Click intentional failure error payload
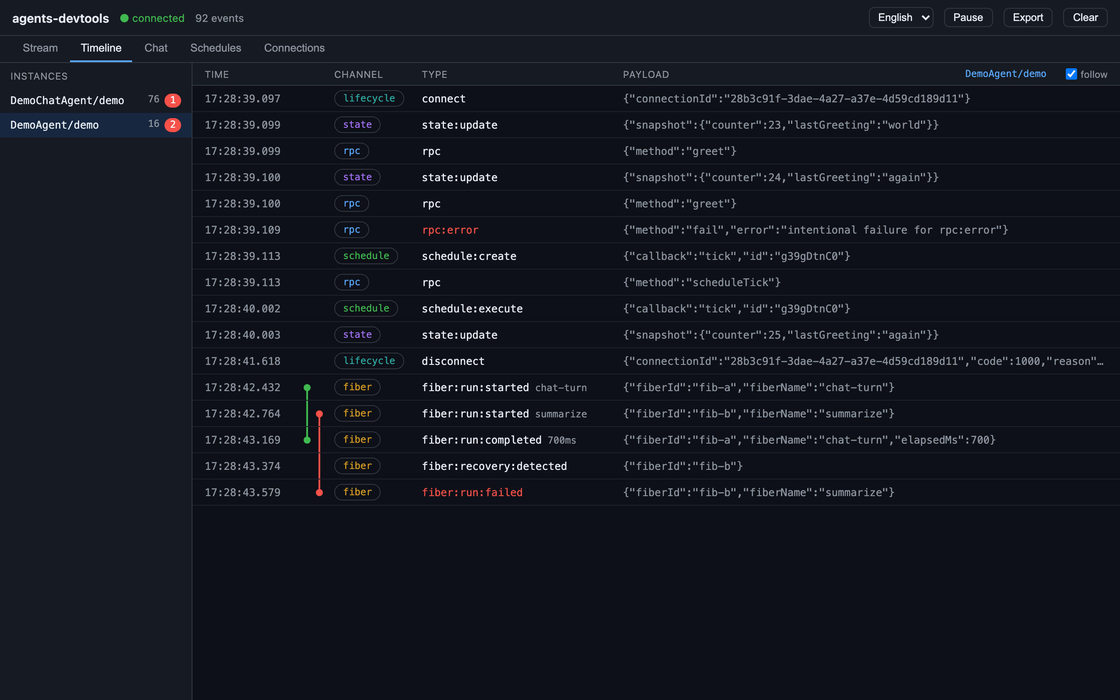The width and height of the screenshot is (1120, 700). coord(815,230)
